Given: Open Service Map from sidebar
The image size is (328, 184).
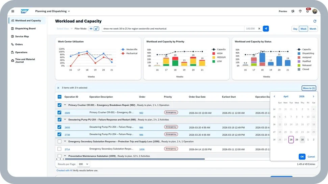Looking at the screenshot, I should 22,36.
